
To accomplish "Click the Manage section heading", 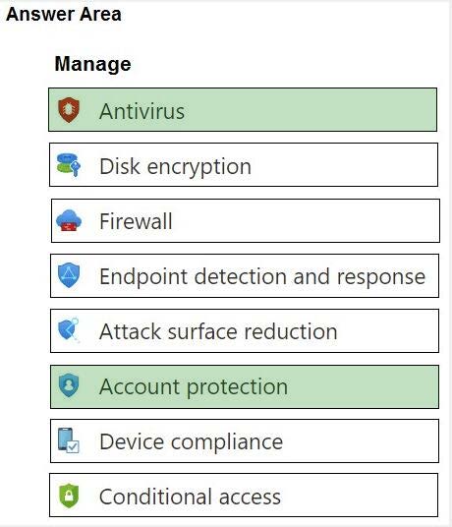I will click(92, 64).
